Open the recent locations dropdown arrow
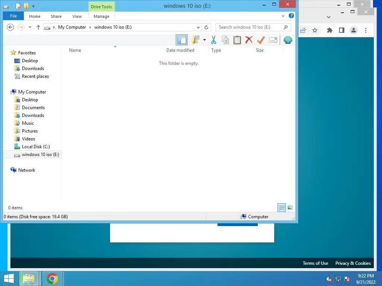The image size is (382, 286). 30,27
